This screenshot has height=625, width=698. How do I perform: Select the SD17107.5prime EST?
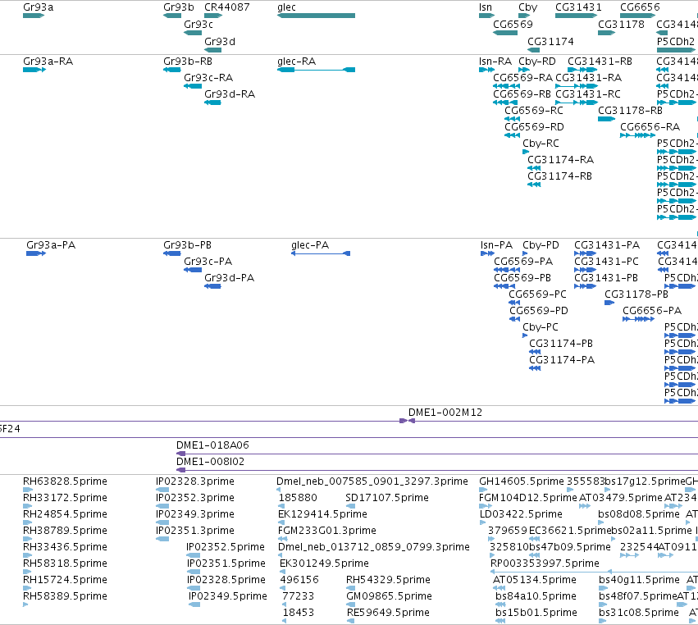[387, 498]
